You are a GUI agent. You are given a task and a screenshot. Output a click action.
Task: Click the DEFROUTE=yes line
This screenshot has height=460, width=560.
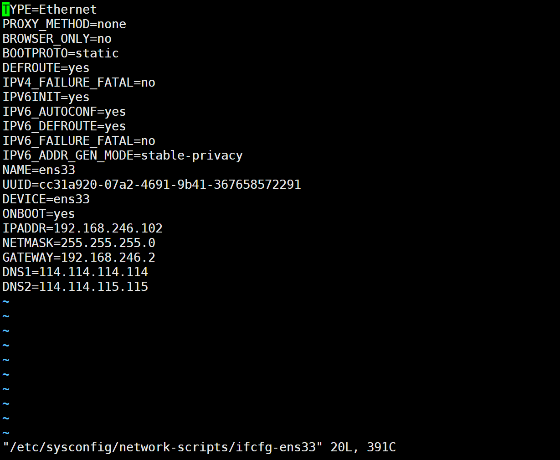46,68
